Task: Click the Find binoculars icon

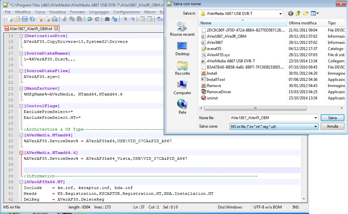Action: (107, 19)
